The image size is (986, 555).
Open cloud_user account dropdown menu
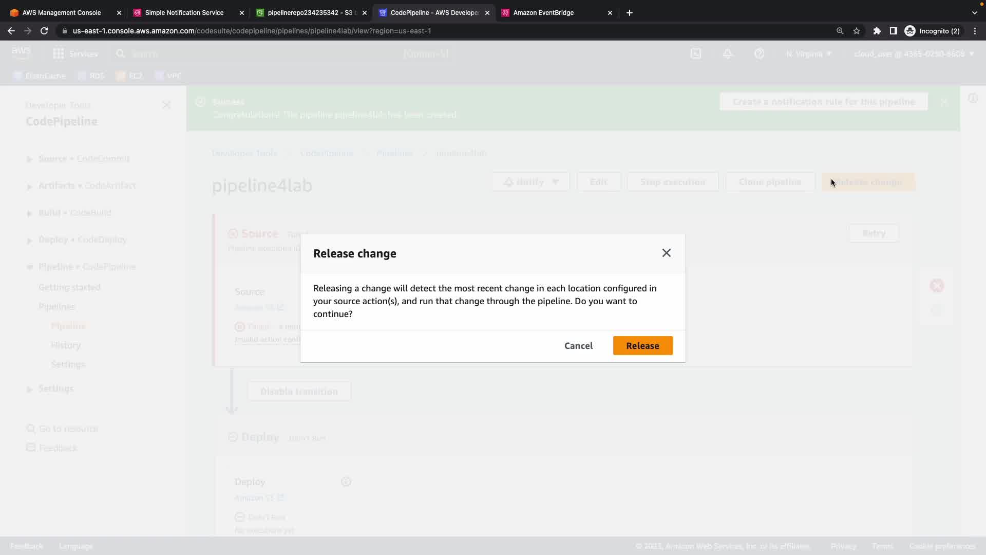click(914, 53)
